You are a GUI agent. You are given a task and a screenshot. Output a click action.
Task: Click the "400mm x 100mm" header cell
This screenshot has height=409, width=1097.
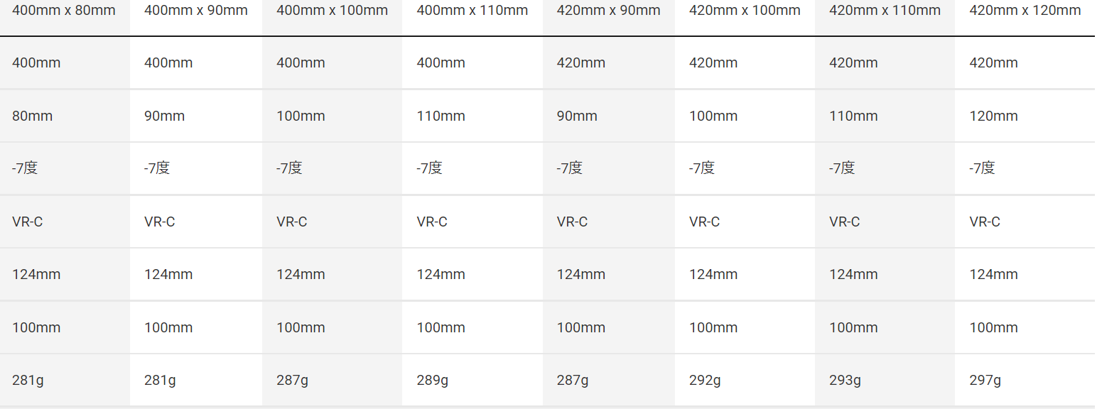pyautogui.click(x=332, y=11)
